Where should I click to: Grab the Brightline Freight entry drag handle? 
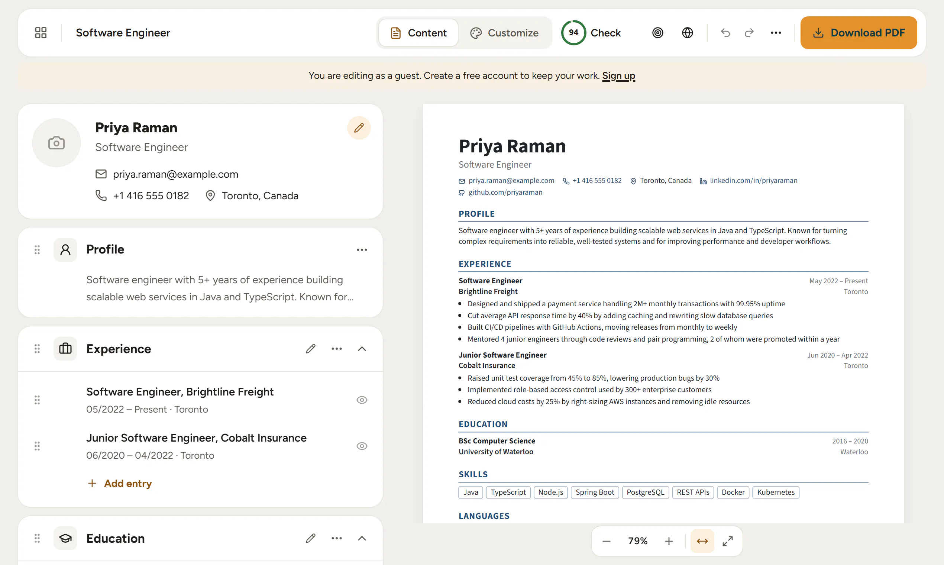click(37, 400)
